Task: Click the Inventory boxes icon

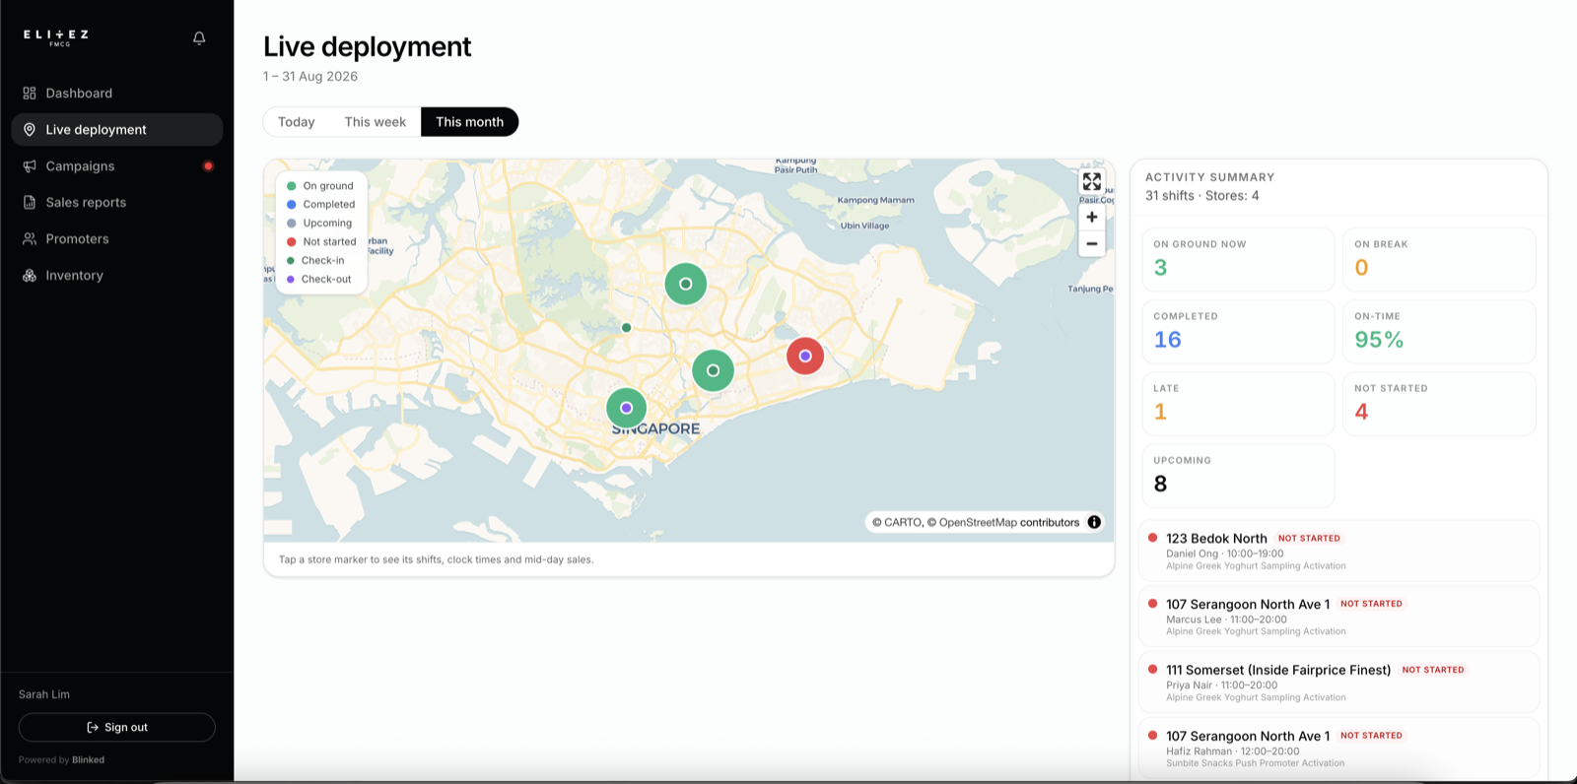Action: click(x=30, y=275)
